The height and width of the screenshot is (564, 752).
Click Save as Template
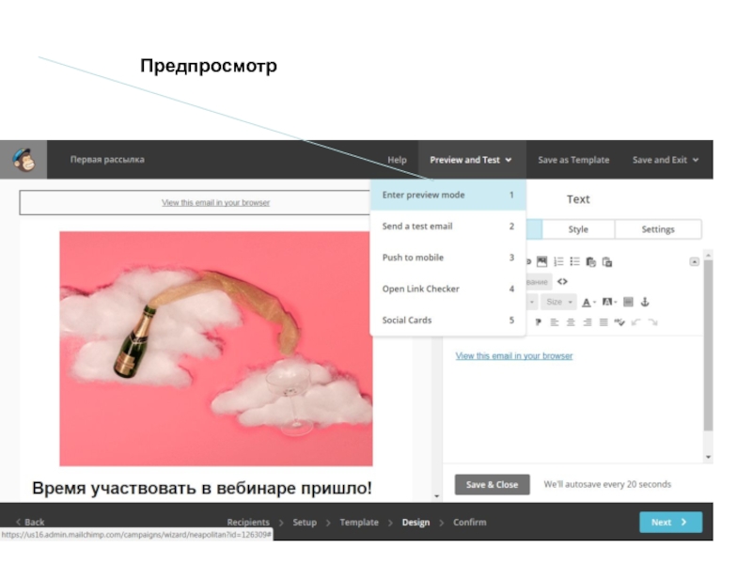point(573,160)
